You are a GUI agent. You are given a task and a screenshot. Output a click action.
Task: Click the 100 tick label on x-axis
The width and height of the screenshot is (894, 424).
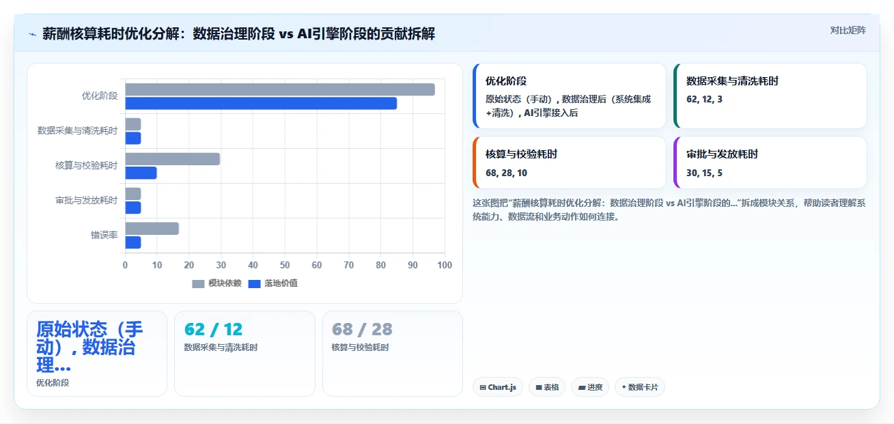coord(445,265)
